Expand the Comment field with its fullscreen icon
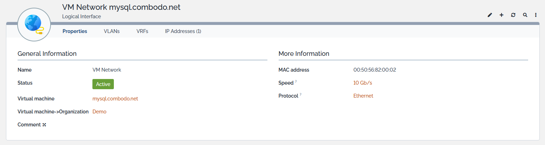The image size is (545, 145). click(x=44, y=125)
